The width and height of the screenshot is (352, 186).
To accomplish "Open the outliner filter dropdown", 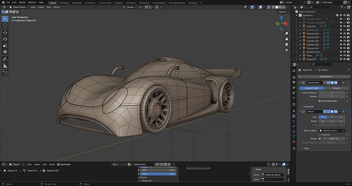I will coord(343,7).
